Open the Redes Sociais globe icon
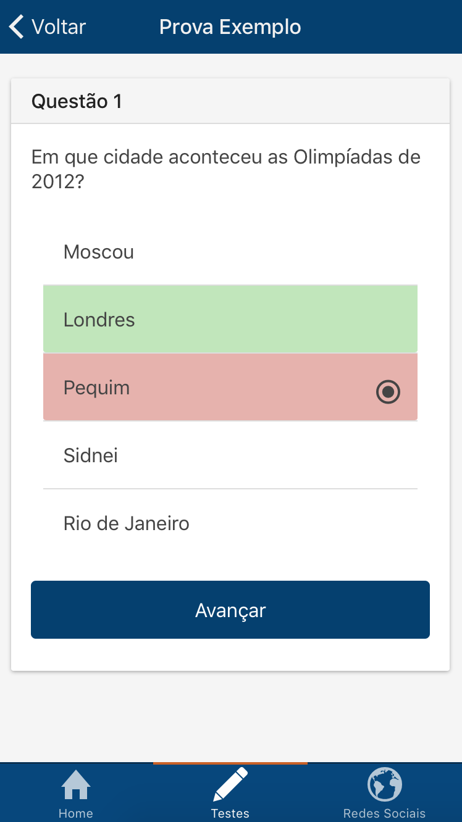Screen dimensions: 462x822 (x=385, y=784)
